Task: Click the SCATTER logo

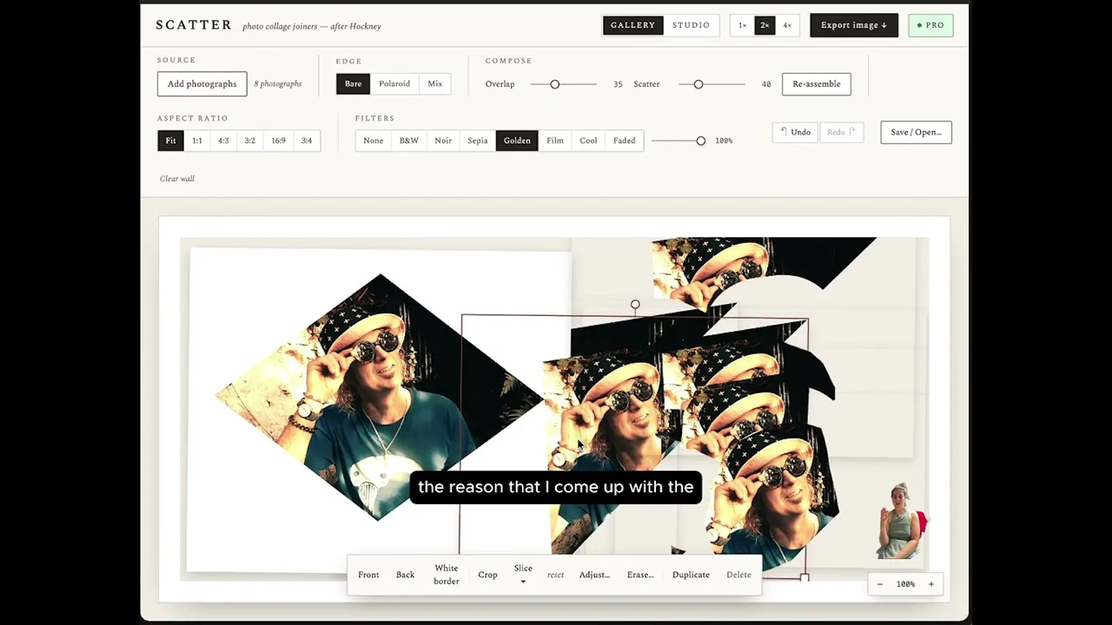Action: coord(193,25)
